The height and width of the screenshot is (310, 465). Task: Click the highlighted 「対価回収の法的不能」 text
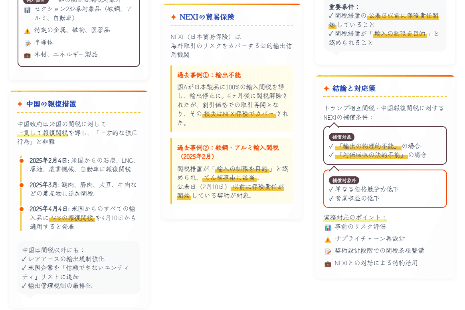372,155
